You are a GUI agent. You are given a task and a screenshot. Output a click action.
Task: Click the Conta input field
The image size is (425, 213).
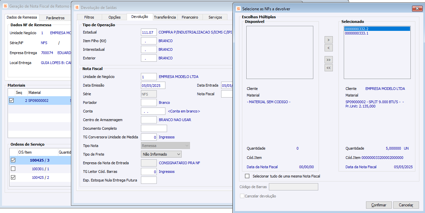153,111
